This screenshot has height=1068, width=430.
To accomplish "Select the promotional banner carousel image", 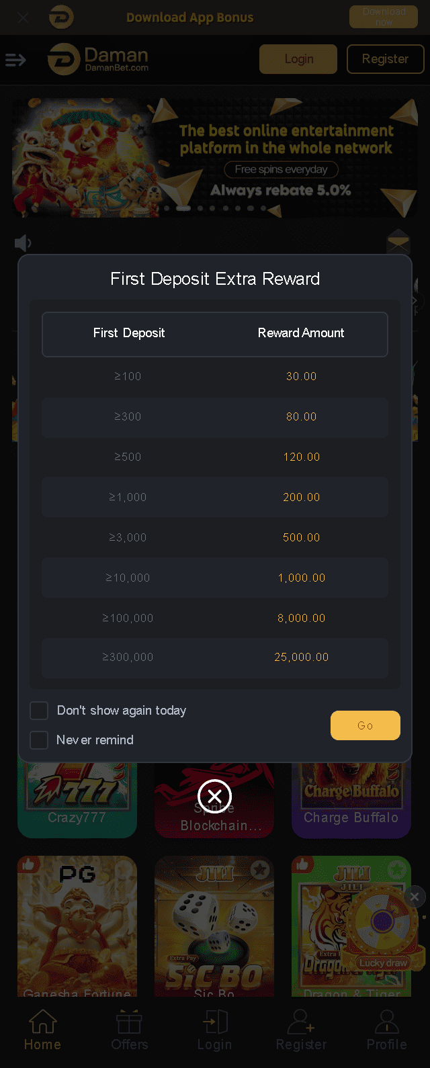I will [214, 158].
